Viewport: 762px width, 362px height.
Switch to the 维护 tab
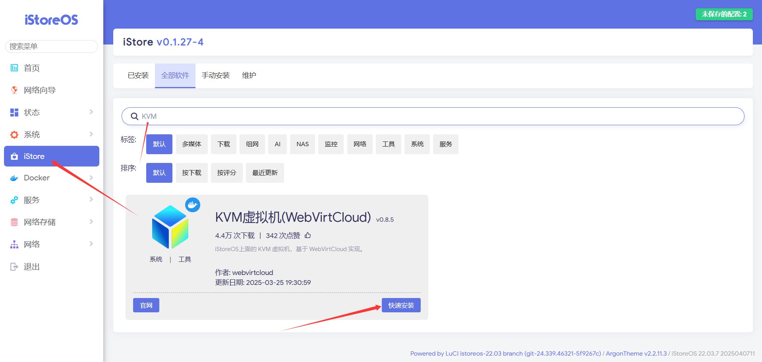pos(249,75)
